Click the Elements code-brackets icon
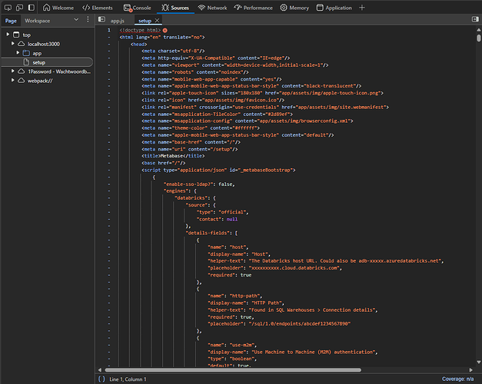 [86, 8]
